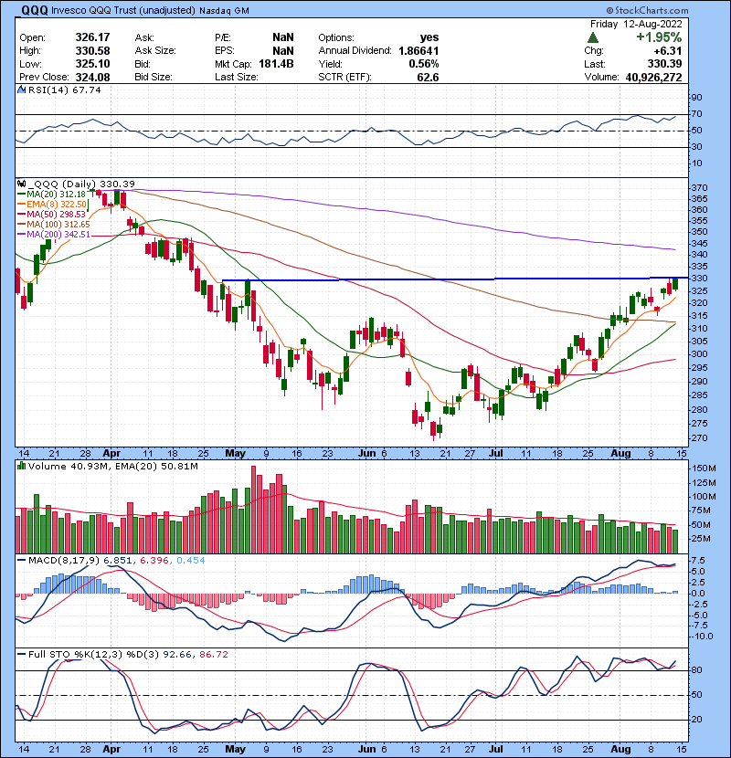Image resolution: width=731 pixels, height=758 pixels.
Task: Click the Last price 330.39 in header
Action: tap(664, 64)
